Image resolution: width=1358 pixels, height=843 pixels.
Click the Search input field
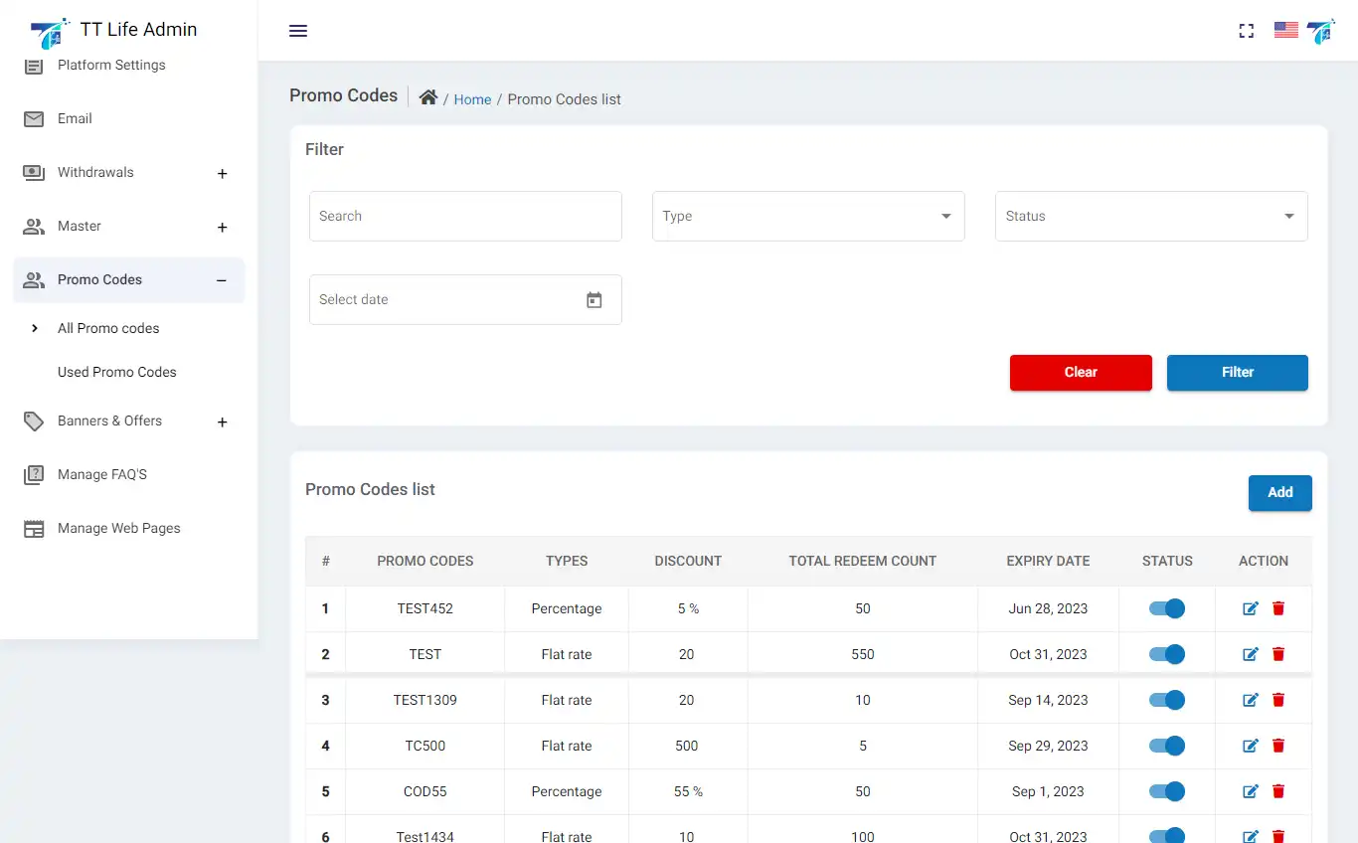[465, 217]
